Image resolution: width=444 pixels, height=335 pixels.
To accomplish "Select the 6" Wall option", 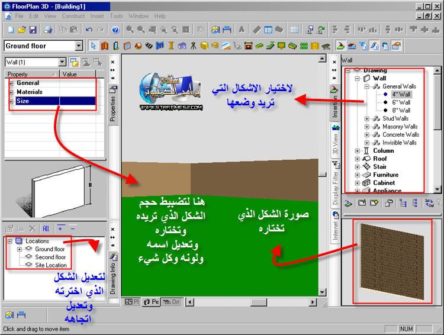I will (x=401, y=102).
